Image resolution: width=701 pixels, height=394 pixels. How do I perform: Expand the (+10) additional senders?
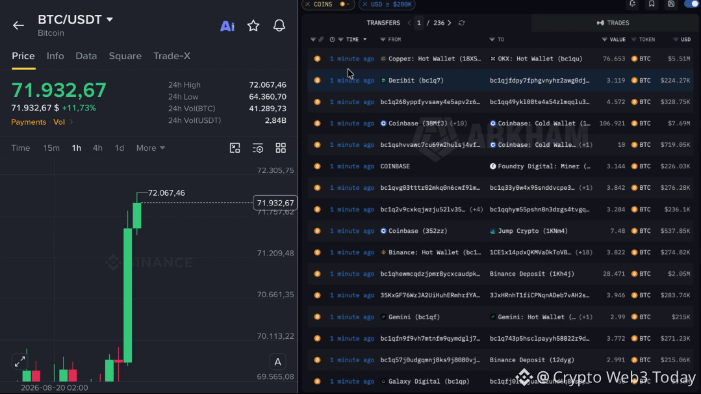click(459, 124)
